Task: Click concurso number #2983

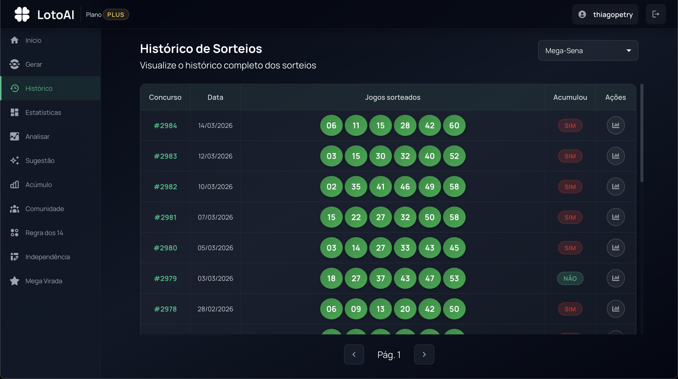Action: tap(165, 156)
